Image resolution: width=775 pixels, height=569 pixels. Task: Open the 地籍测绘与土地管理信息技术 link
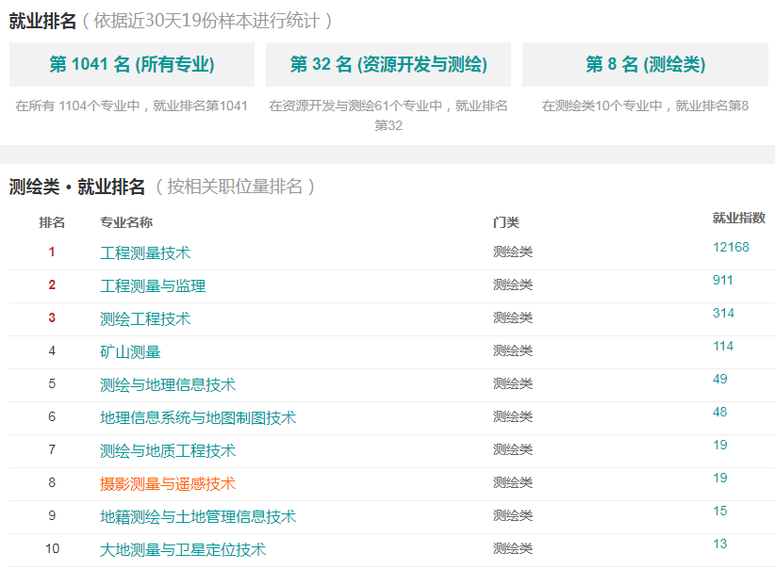click(x=198, y=516)
